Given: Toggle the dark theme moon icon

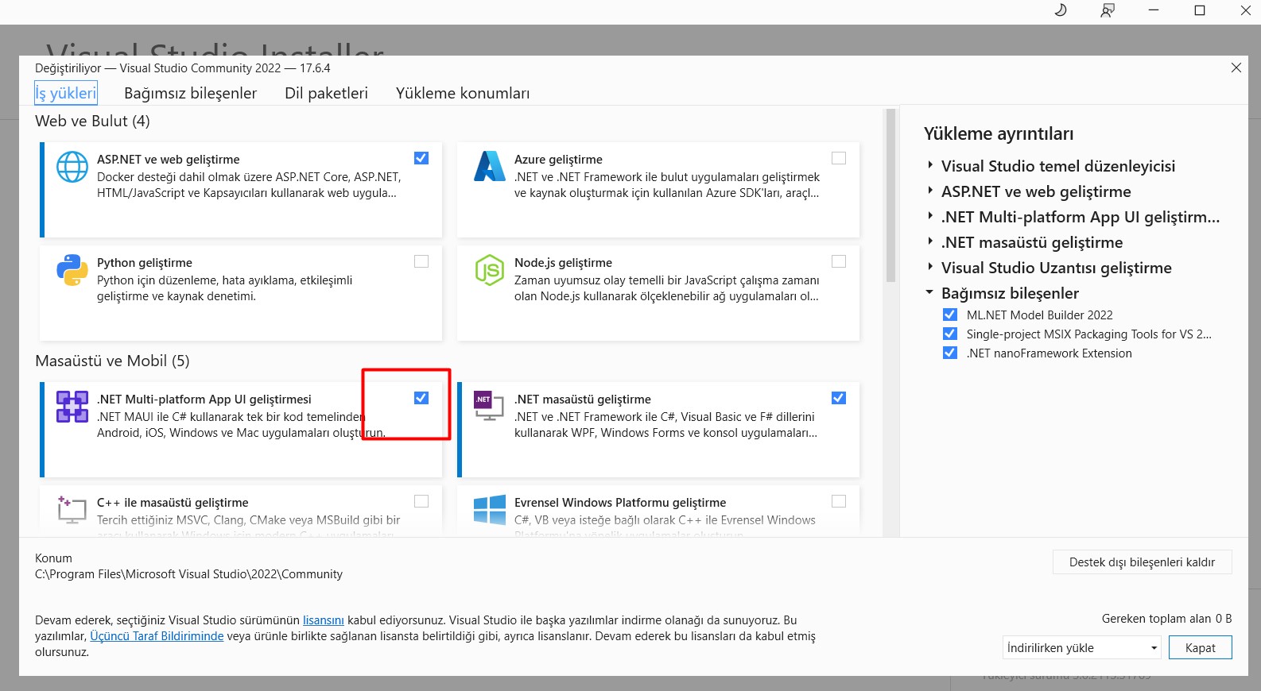Looking at the screenshot, I should (1061, 10).
